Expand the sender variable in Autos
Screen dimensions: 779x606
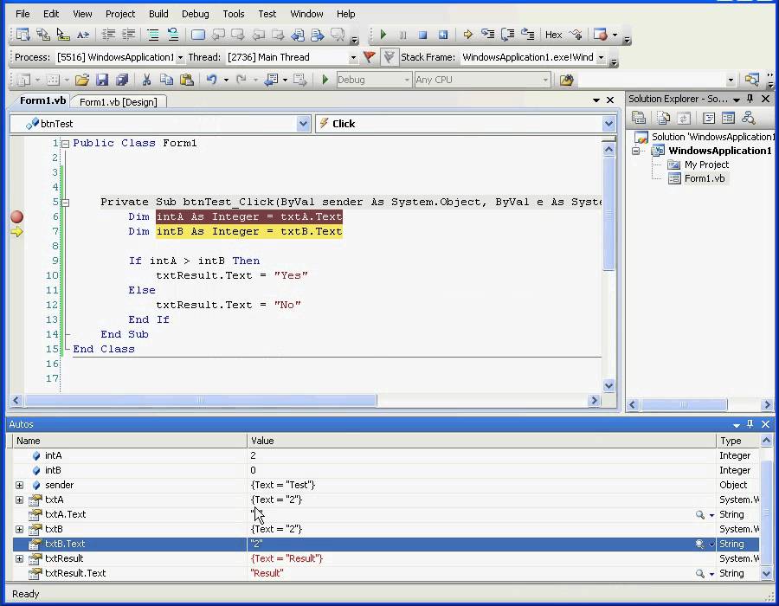coord(19,486)
